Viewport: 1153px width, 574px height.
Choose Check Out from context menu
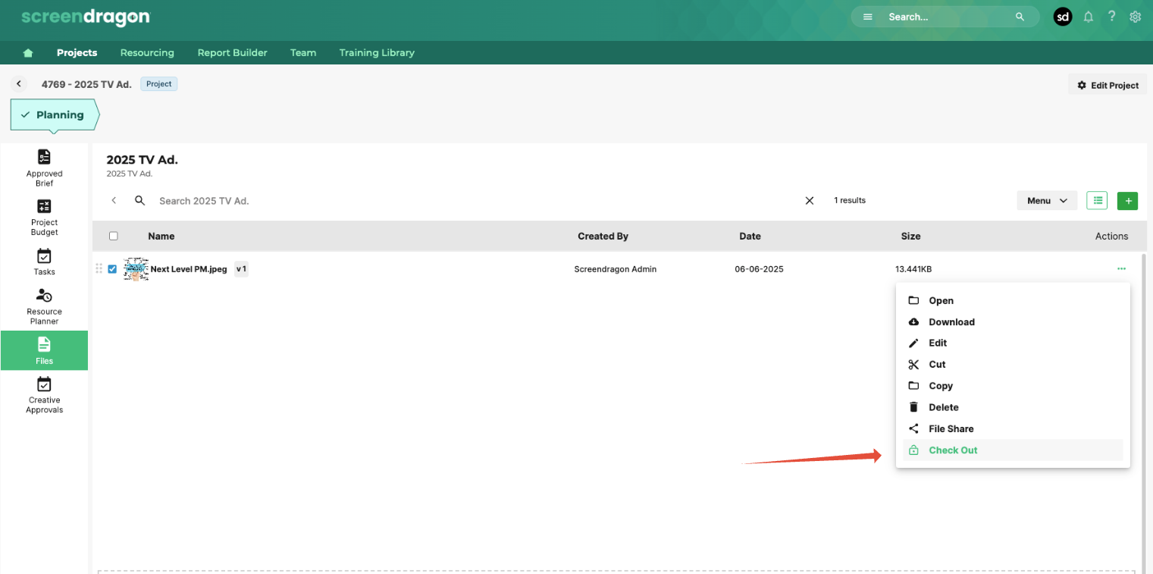pos(1013,450)
